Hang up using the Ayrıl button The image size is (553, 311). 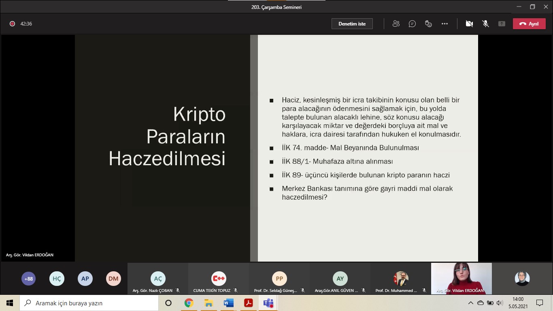click(x=529, y=23)
